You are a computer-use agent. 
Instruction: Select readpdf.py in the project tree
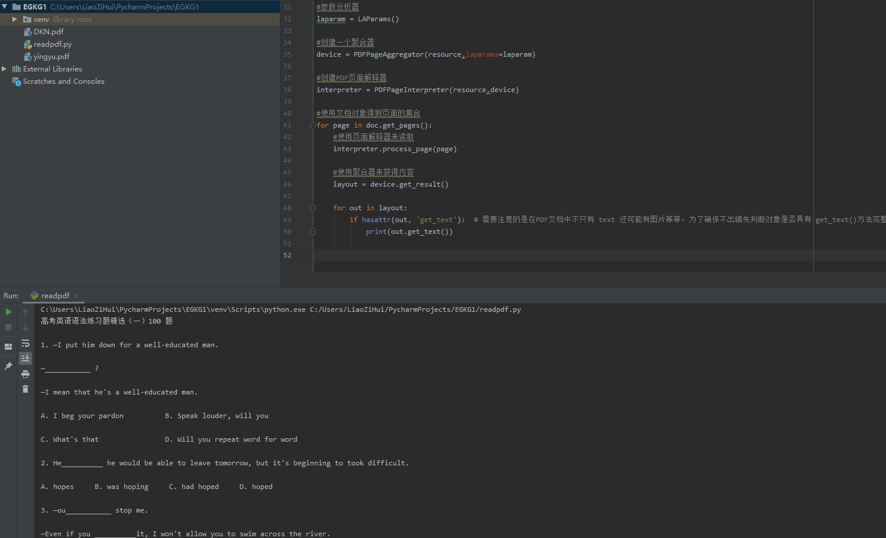tap(53, 44)
